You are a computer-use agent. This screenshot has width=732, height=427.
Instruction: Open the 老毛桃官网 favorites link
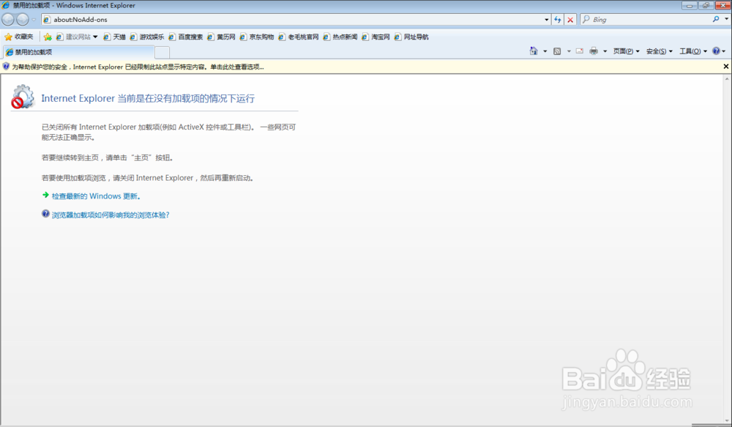pos(299,37)
